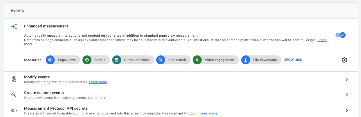Click the Events section header

point(17,11)
